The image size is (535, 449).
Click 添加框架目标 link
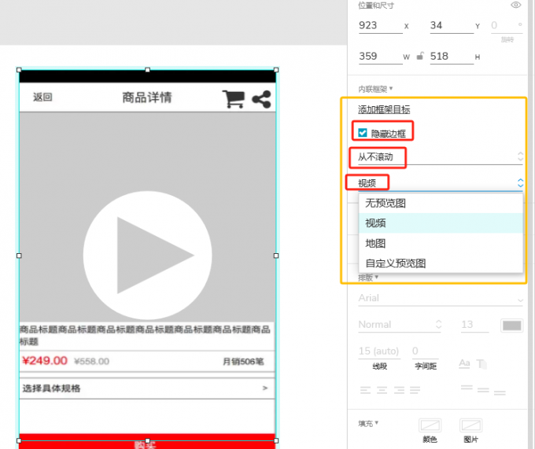coord(384,110)
